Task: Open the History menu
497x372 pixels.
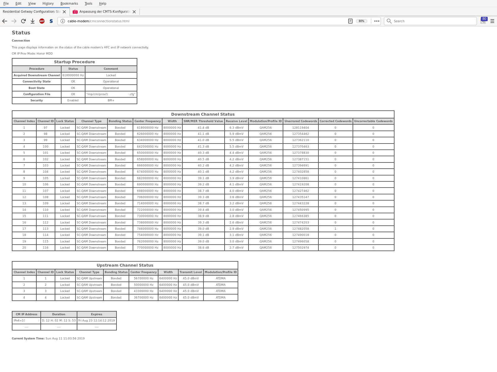Action: 48,3
